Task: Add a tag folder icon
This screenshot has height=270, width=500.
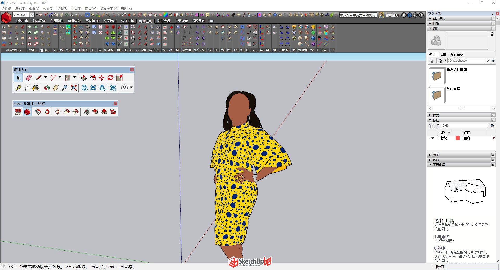Action: 437,126
